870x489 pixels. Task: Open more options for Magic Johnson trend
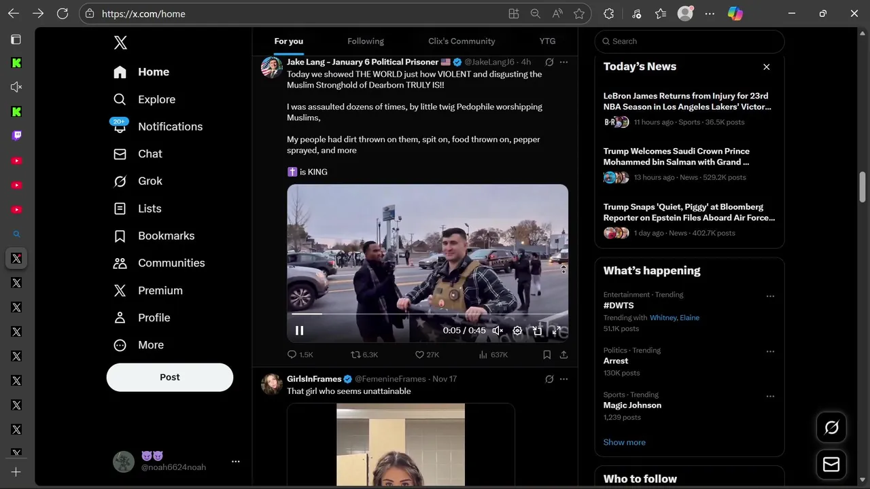coord(770,396)
